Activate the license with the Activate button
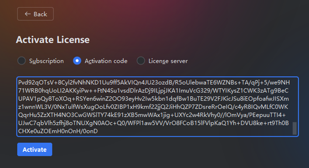 tap(35, 149)
